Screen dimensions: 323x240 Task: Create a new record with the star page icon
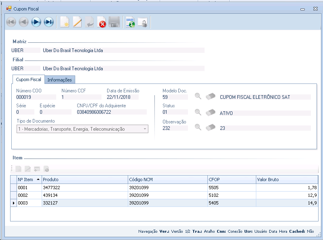click(x=65, y=23)
